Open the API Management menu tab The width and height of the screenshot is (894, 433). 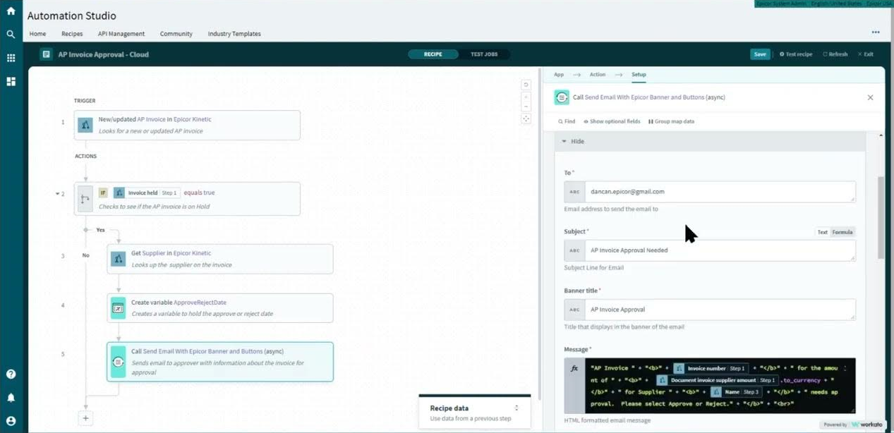coord(121,34)
